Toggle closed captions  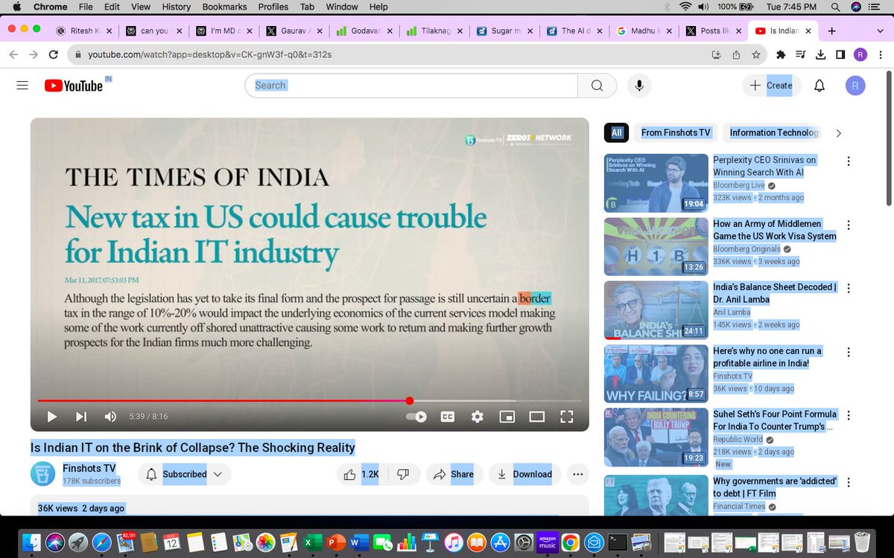click(448, 417)
